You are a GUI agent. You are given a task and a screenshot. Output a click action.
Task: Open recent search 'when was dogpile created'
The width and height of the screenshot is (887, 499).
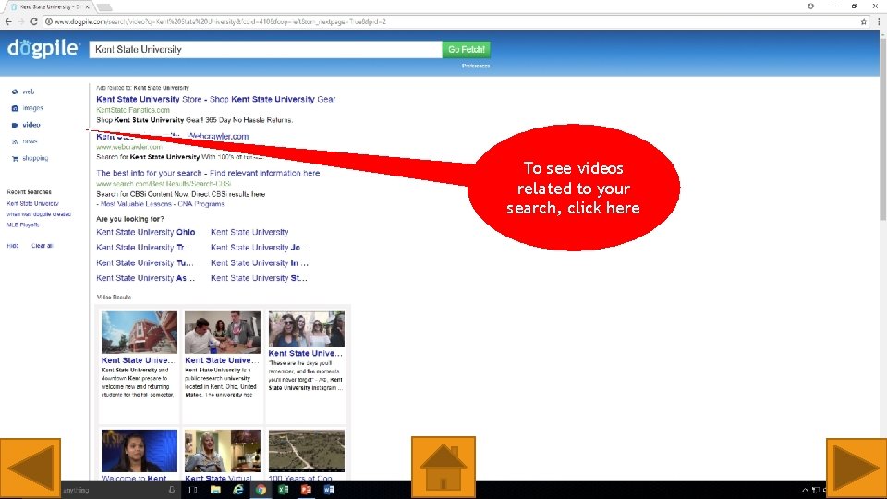click(x=39, y=214)
